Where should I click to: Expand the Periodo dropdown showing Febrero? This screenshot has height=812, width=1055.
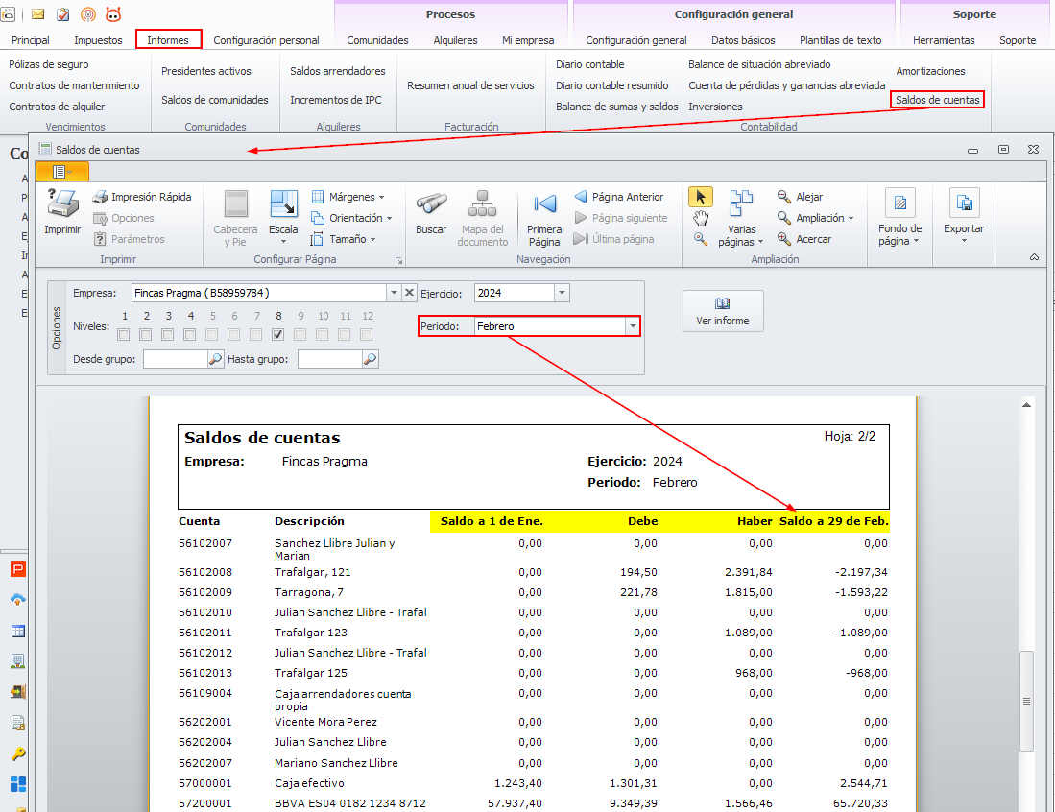[633, 326]
